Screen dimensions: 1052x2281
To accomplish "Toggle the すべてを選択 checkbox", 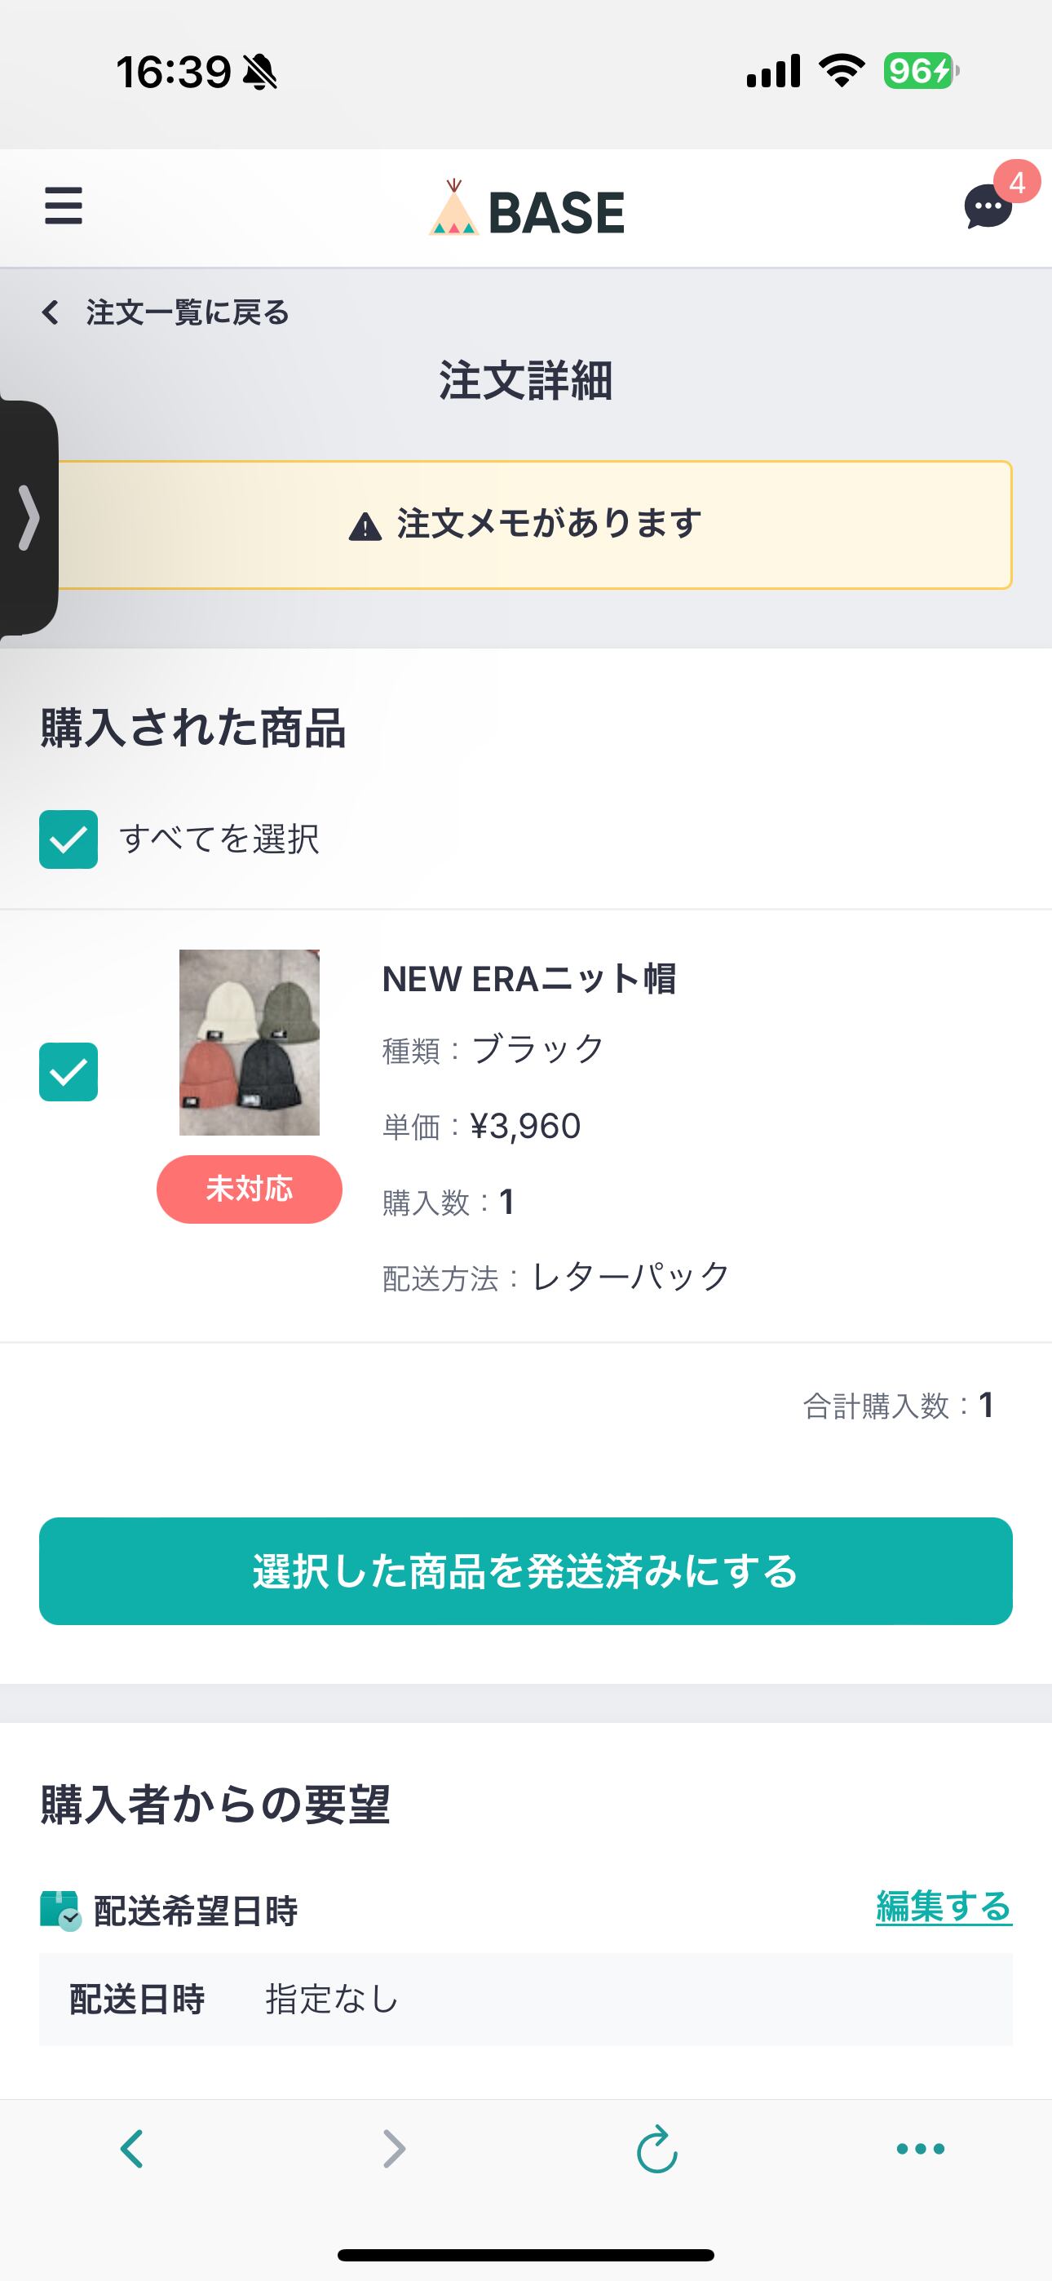I will coord(69,839).
